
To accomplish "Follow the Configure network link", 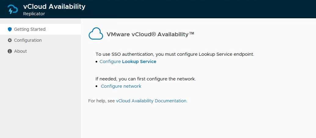I will click(x=121, y=86).
